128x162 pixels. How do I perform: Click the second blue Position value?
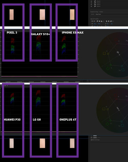point(99,24)
